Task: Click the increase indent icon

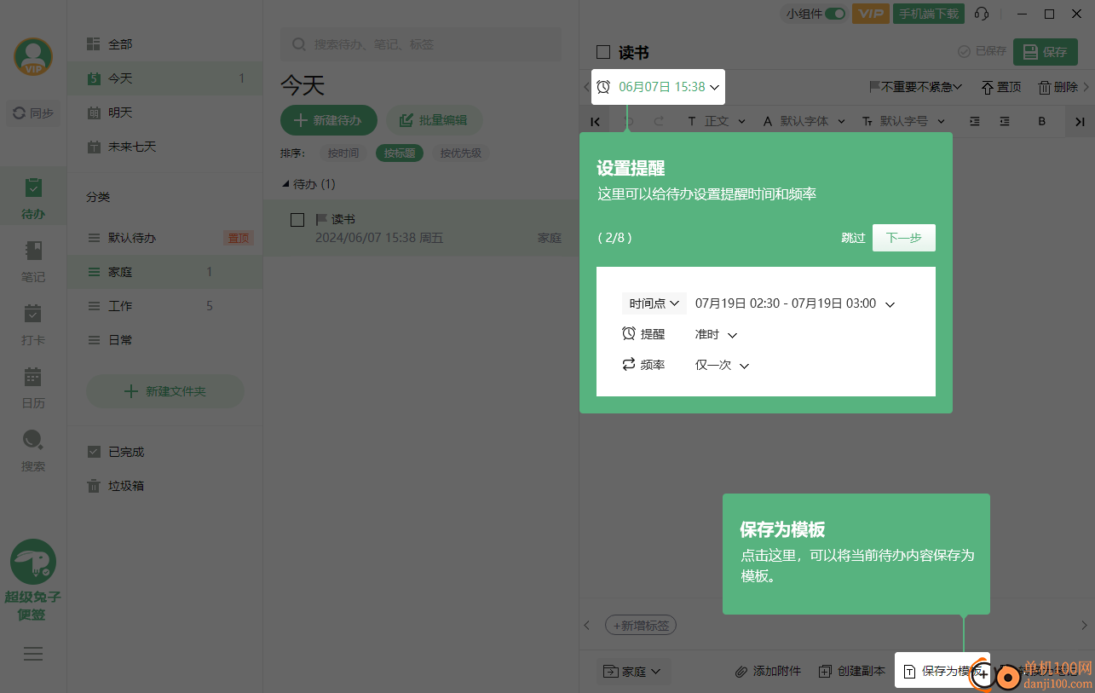Action: click(x=975, y=122)
